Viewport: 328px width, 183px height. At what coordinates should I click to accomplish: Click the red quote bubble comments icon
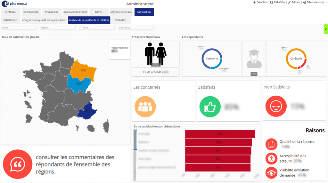[x=18, y=164]
